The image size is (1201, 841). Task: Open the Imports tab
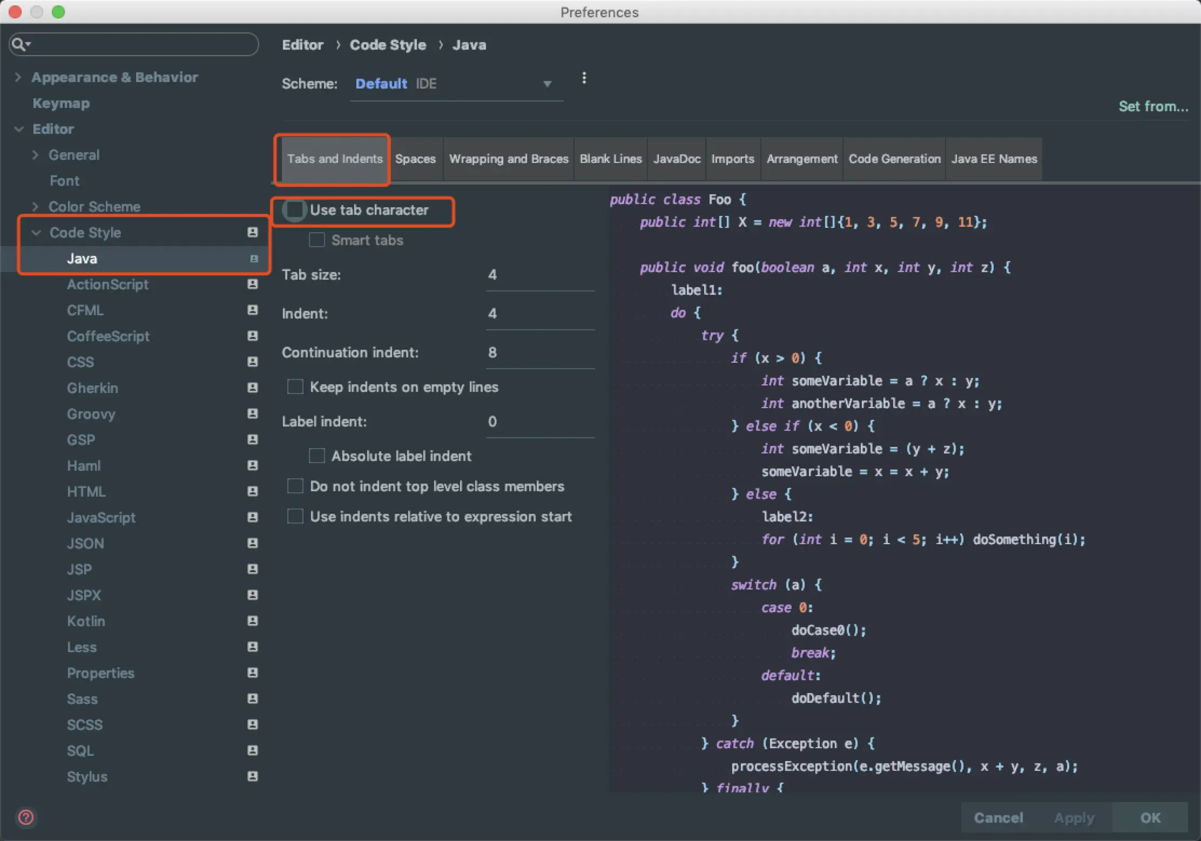click(732, 159)
